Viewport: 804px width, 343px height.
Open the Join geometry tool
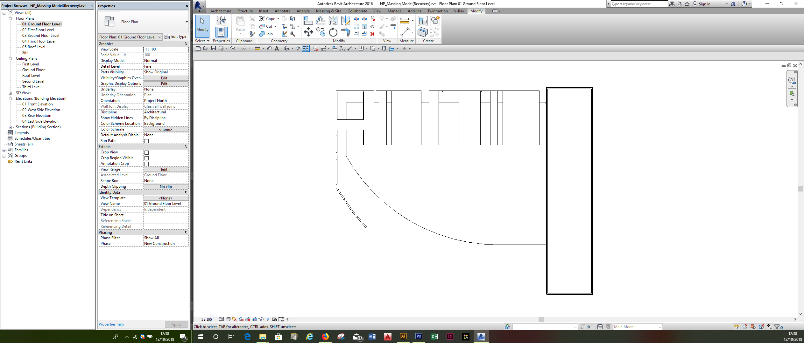267,34
